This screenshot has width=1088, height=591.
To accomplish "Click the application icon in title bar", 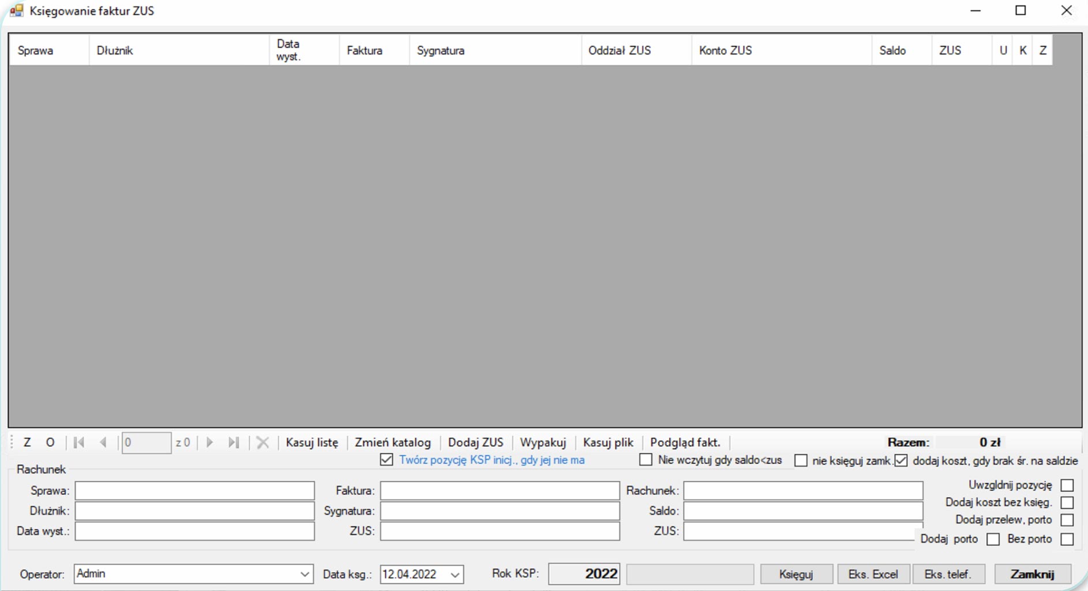I will tap(16, 11).
